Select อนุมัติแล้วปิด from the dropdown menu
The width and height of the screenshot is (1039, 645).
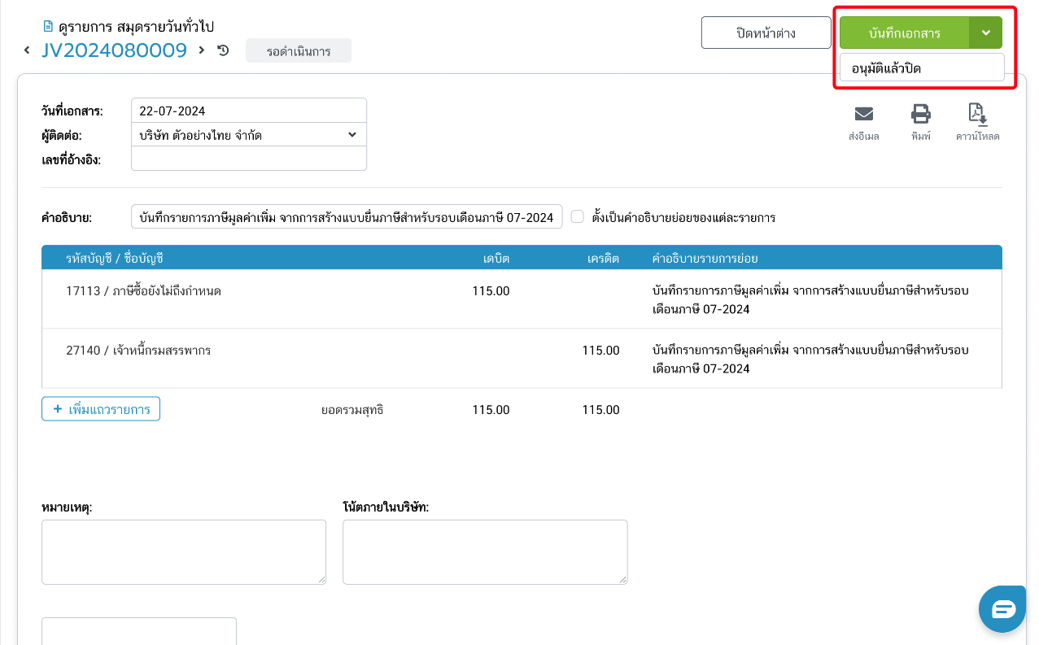922,68
